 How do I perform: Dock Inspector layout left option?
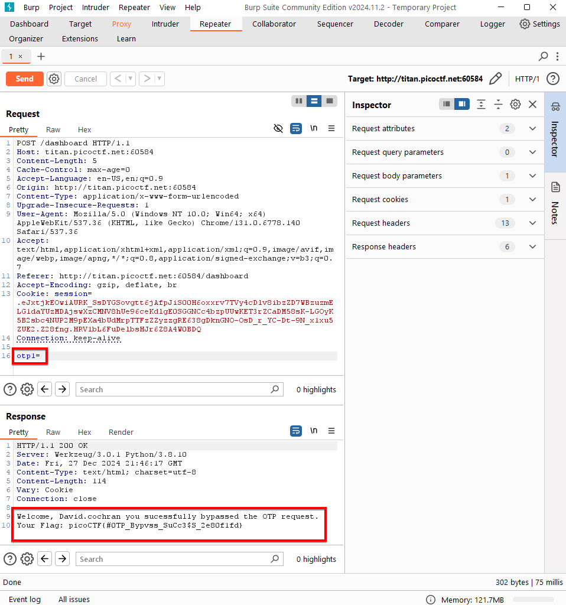(x=447, y=104)
